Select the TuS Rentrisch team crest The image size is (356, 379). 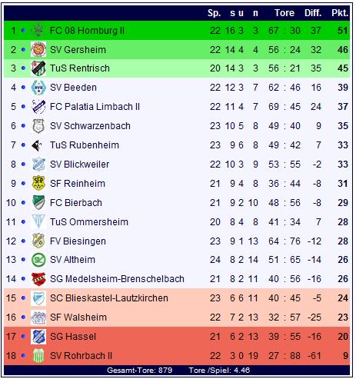pyautogui.click(x=38, y=68)
